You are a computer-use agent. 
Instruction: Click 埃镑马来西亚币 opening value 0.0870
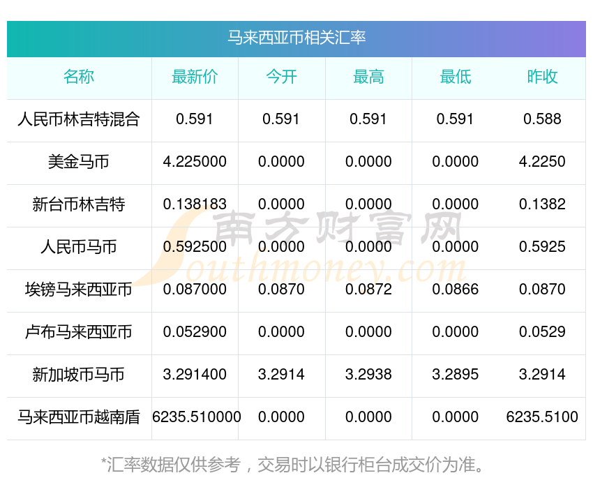click(281, 290)
